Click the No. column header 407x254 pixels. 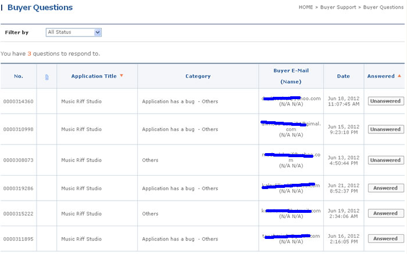(x=19, y=77)
